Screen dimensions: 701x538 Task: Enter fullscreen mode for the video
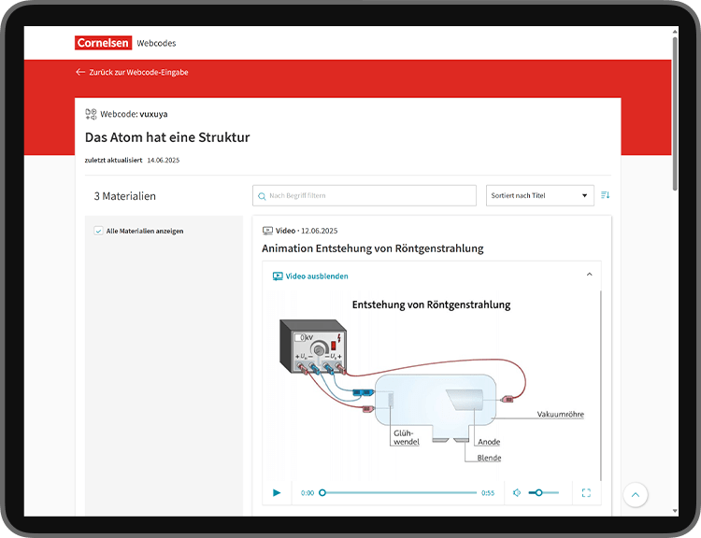click(587, 493)
